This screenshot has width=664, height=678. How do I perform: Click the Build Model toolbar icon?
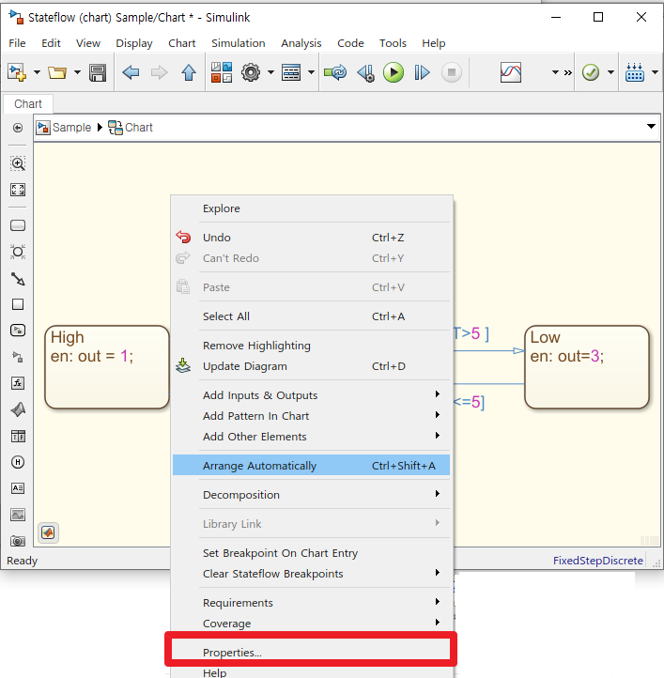[635, 72]
